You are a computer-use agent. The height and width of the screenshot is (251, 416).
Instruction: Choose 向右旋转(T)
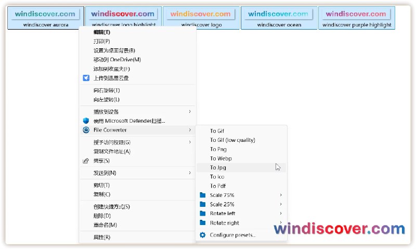click(137, 90)
